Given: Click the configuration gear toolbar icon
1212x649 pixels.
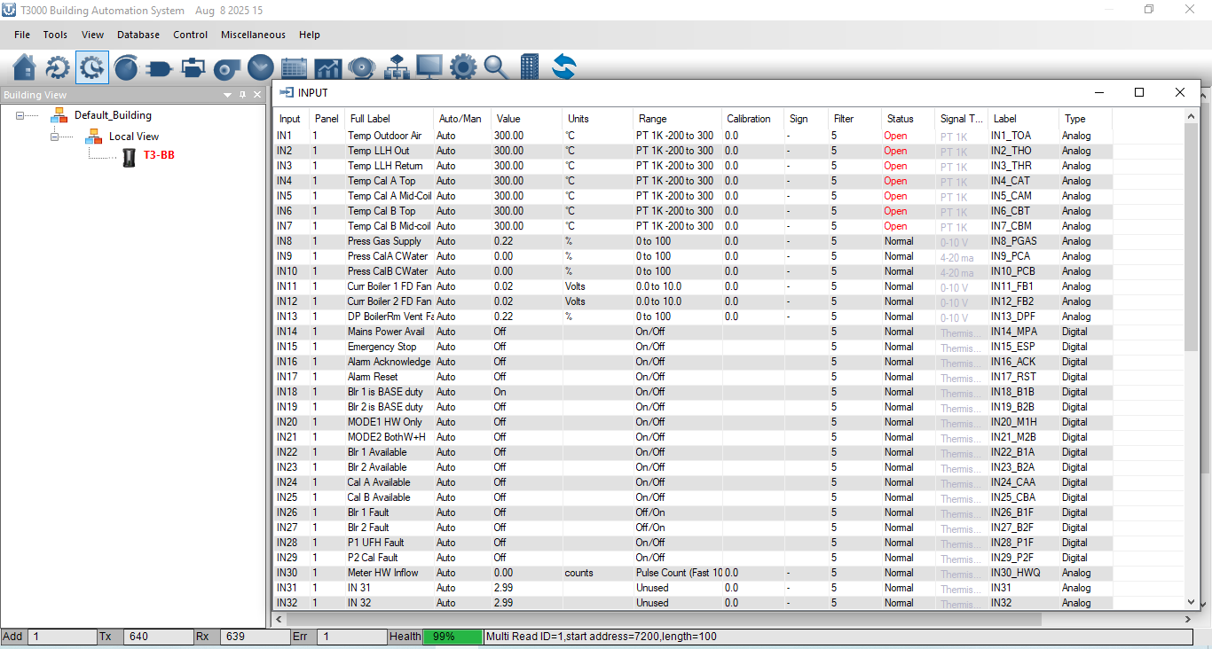Looking at the screenshot, I should pos(462,67).
